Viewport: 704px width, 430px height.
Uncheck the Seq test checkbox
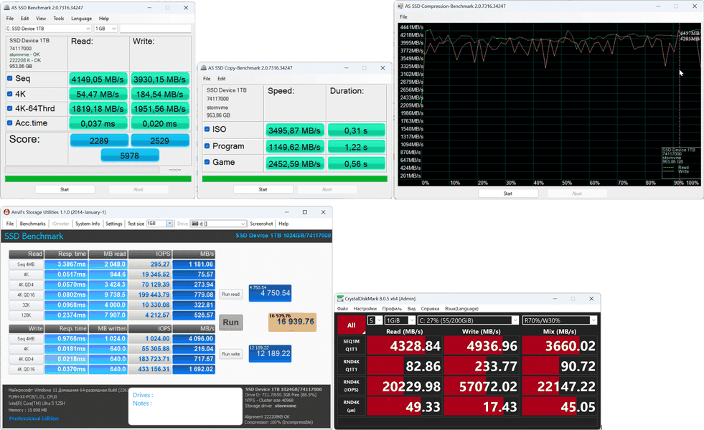(x=10, y=78)
